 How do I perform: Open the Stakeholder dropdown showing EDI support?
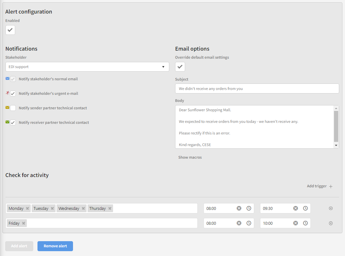tap(87, 67)
